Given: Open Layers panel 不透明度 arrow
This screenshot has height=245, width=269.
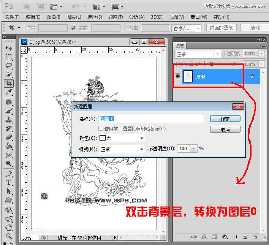Looking at the screenshot, I should (x=262, y=54).
